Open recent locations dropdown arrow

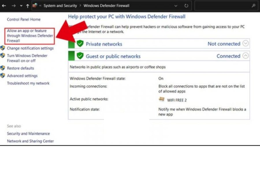coord(21,6)
